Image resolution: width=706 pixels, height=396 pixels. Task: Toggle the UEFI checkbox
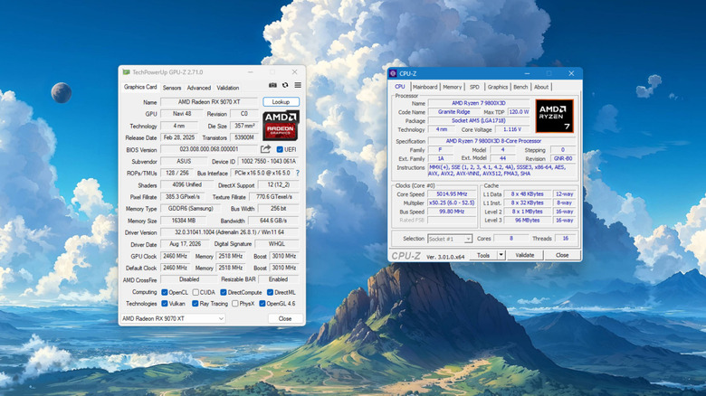point(280,149)
